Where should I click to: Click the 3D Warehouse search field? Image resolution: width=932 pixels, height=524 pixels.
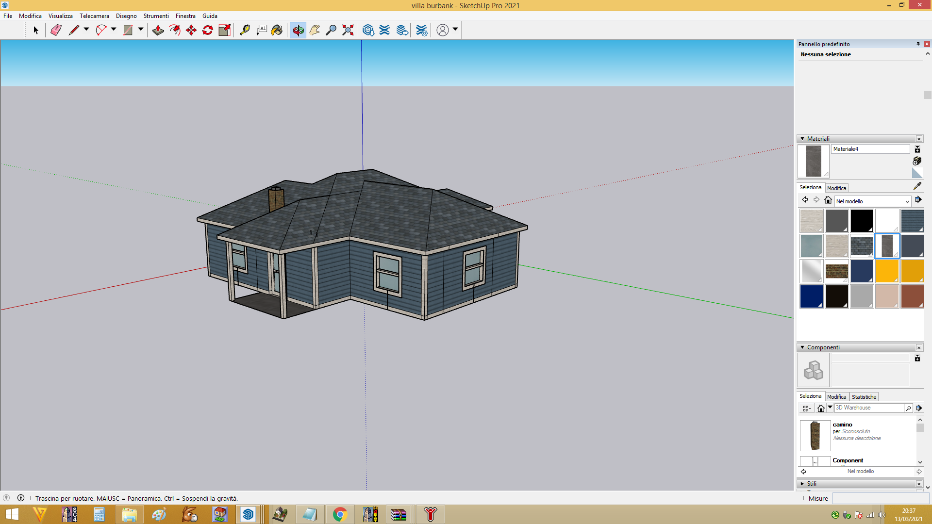869,408
